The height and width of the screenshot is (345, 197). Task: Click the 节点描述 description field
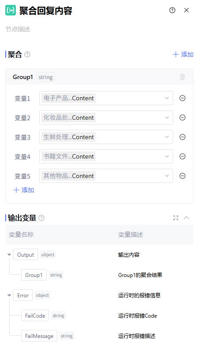tap(99, 29)
